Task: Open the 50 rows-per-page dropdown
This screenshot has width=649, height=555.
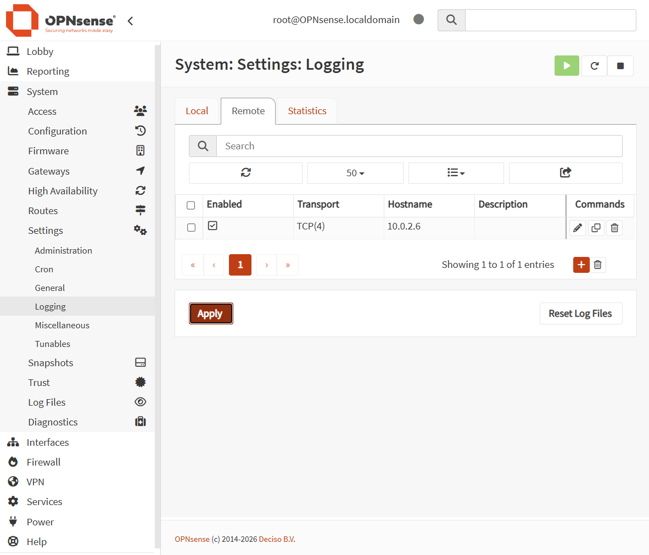Action: (355, 173)
